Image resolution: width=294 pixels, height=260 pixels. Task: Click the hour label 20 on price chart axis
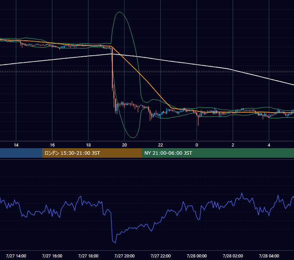click(x=125, y=145)
